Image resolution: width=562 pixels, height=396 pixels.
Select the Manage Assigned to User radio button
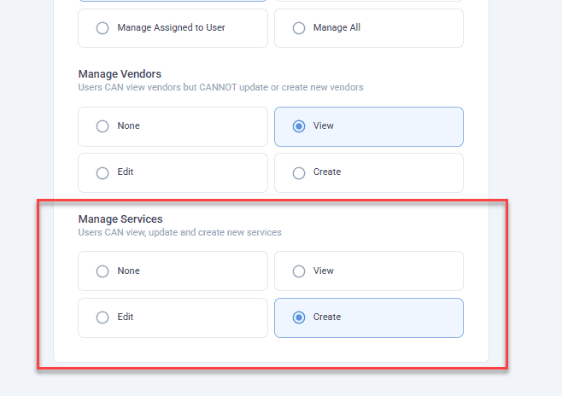pos(102,28)
